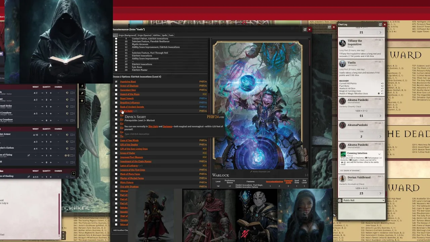This screenshot has height=242, width=430.
Task: Open the Origin (Species) tab
Action: click(x=144, y=35)
